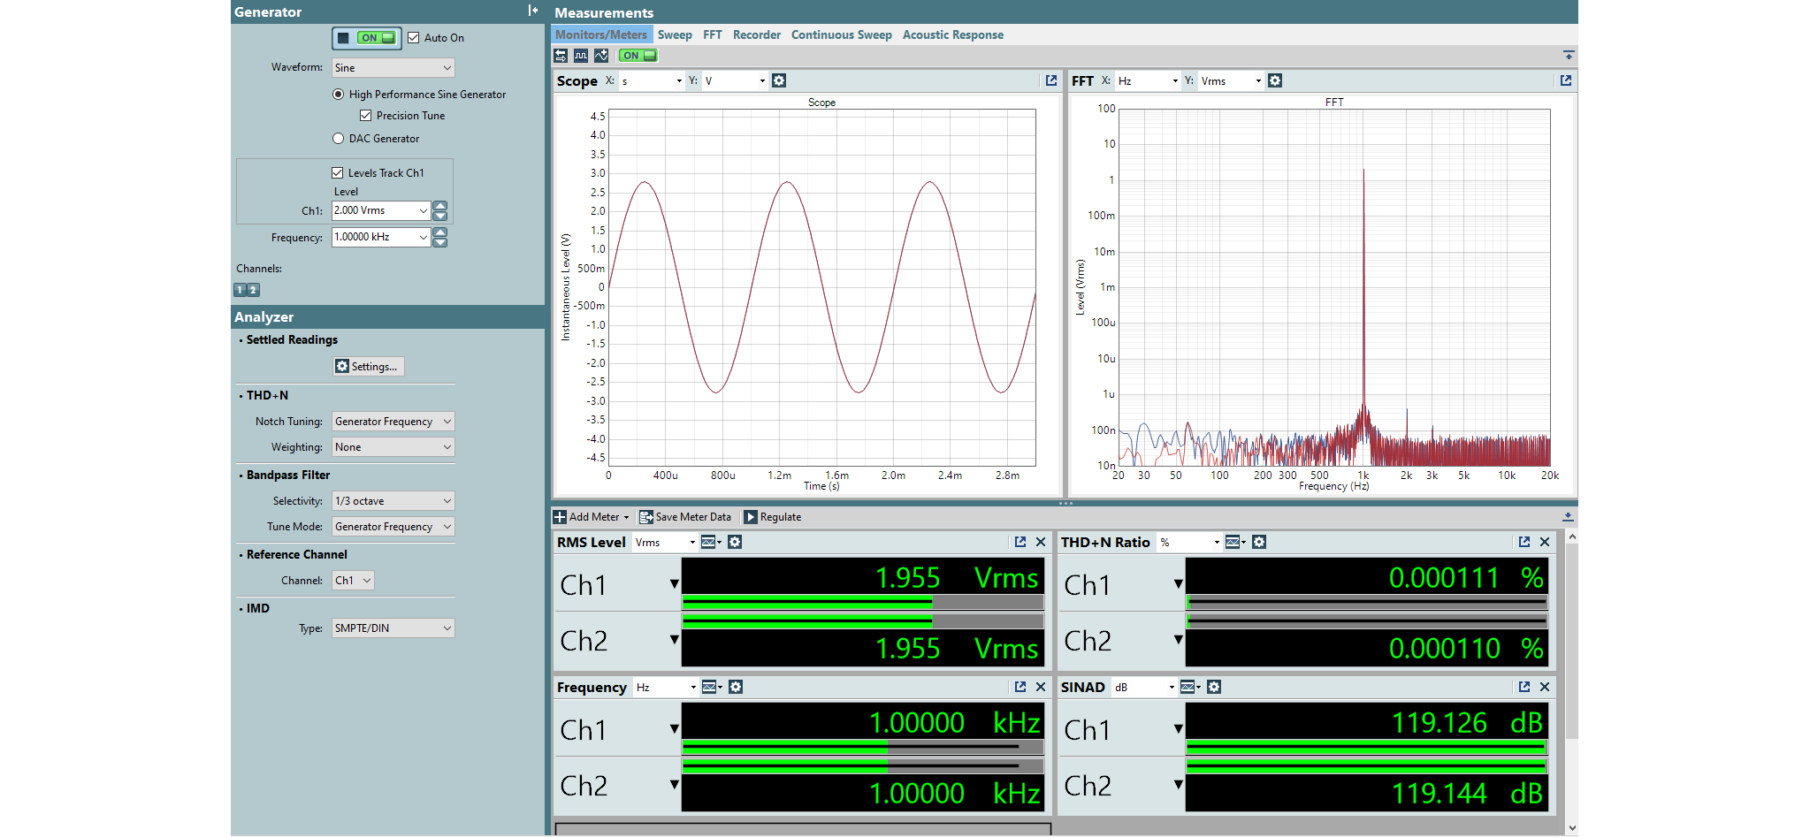Select the DAC Generator radio button
The width and height of the screenshot is (1810, 837).
point(338,139)
